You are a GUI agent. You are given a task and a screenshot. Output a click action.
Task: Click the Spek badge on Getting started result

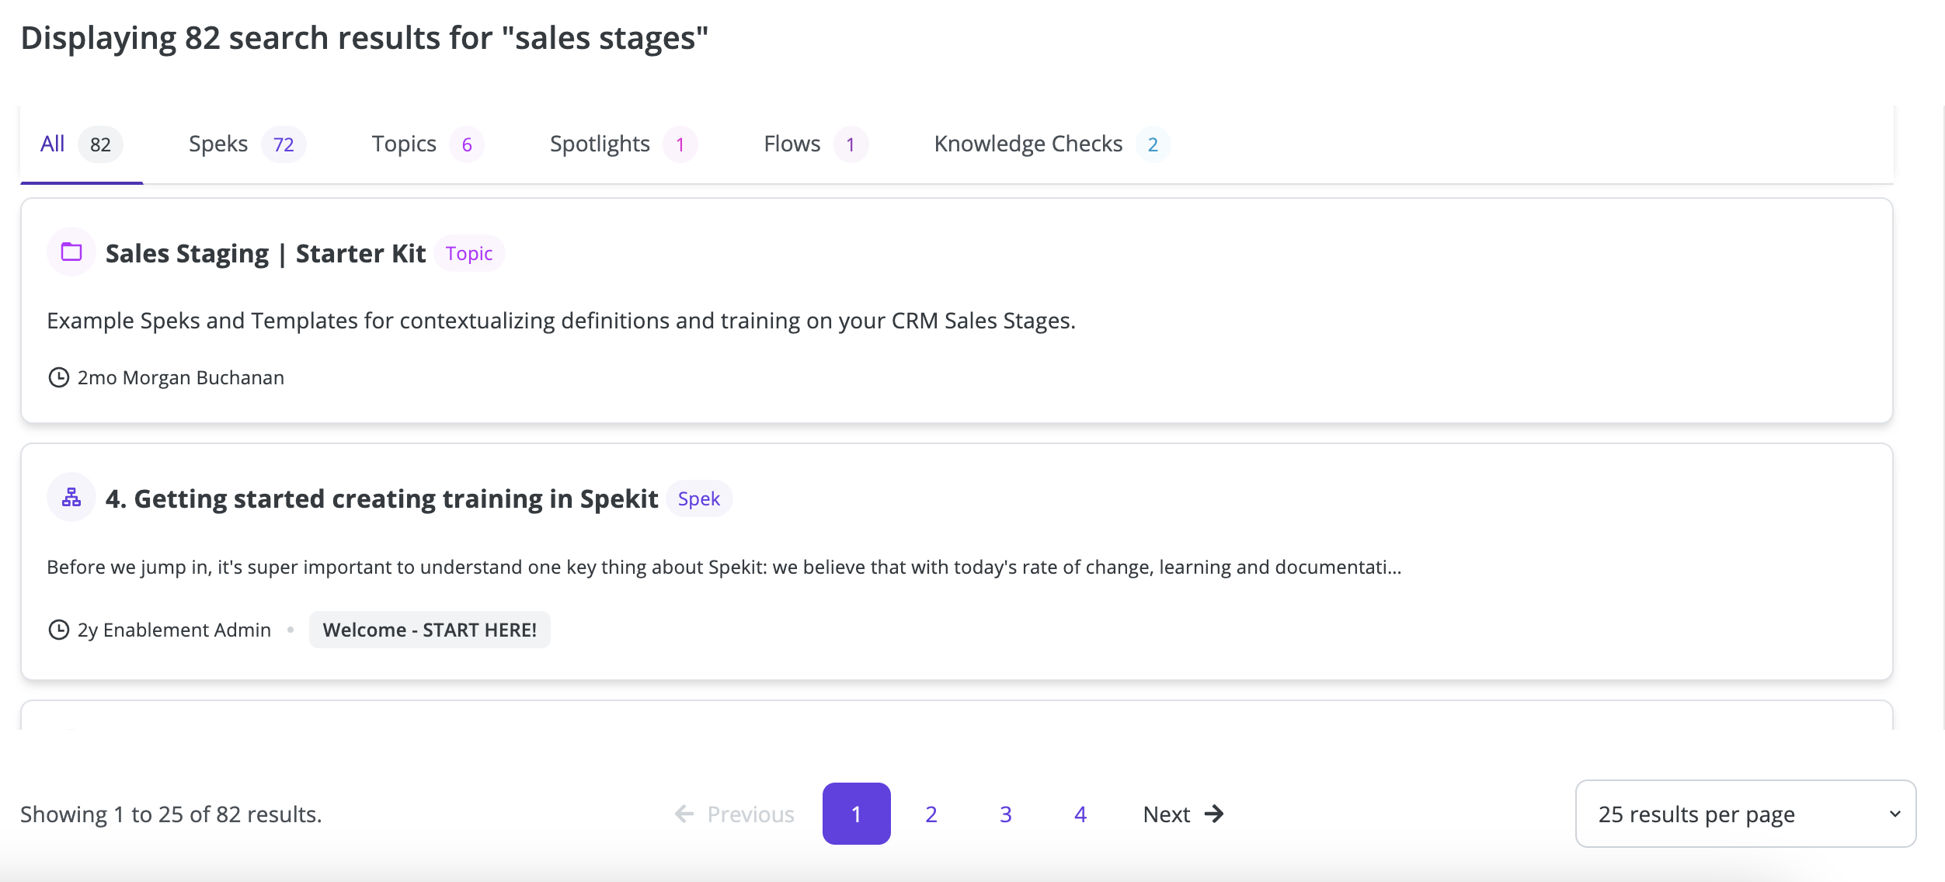pos(699,498)
